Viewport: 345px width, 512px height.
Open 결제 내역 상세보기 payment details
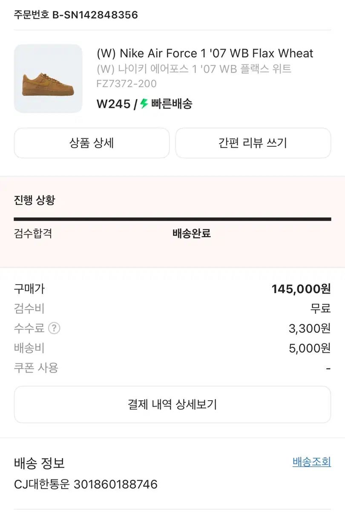tap(172, 404)
